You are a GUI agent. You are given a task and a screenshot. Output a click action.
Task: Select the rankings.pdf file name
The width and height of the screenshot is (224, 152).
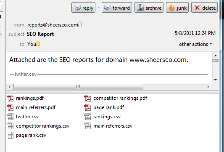(30, 98)
